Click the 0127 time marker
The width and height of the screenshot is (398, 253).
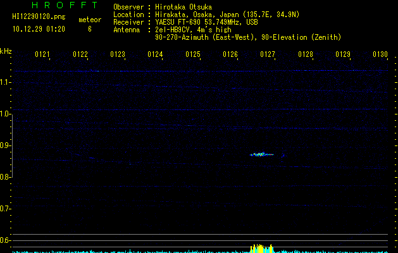click(268, 54)
